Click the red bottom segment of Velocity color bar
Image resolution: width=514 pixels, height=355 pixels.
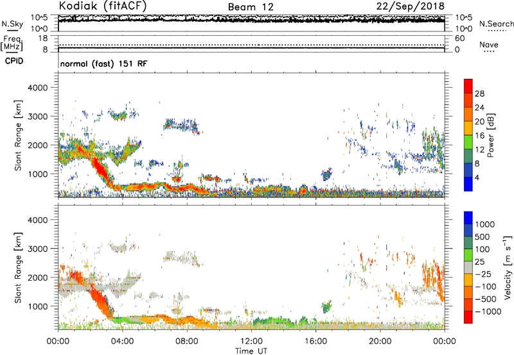coord(468,317)
